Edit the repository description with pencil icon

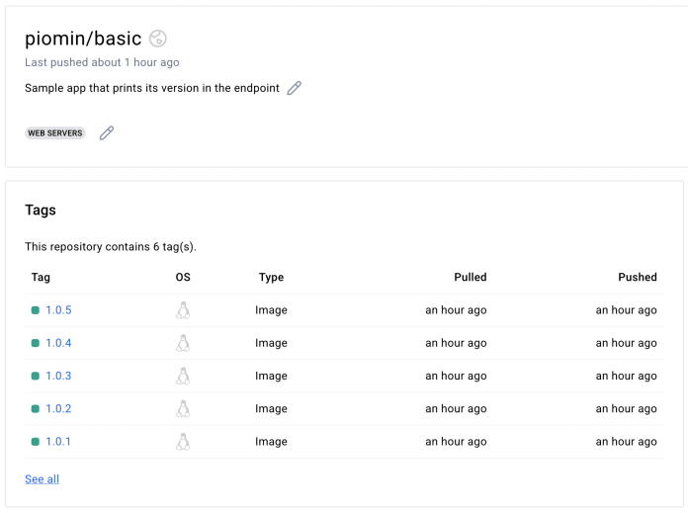tap(294, 88)
